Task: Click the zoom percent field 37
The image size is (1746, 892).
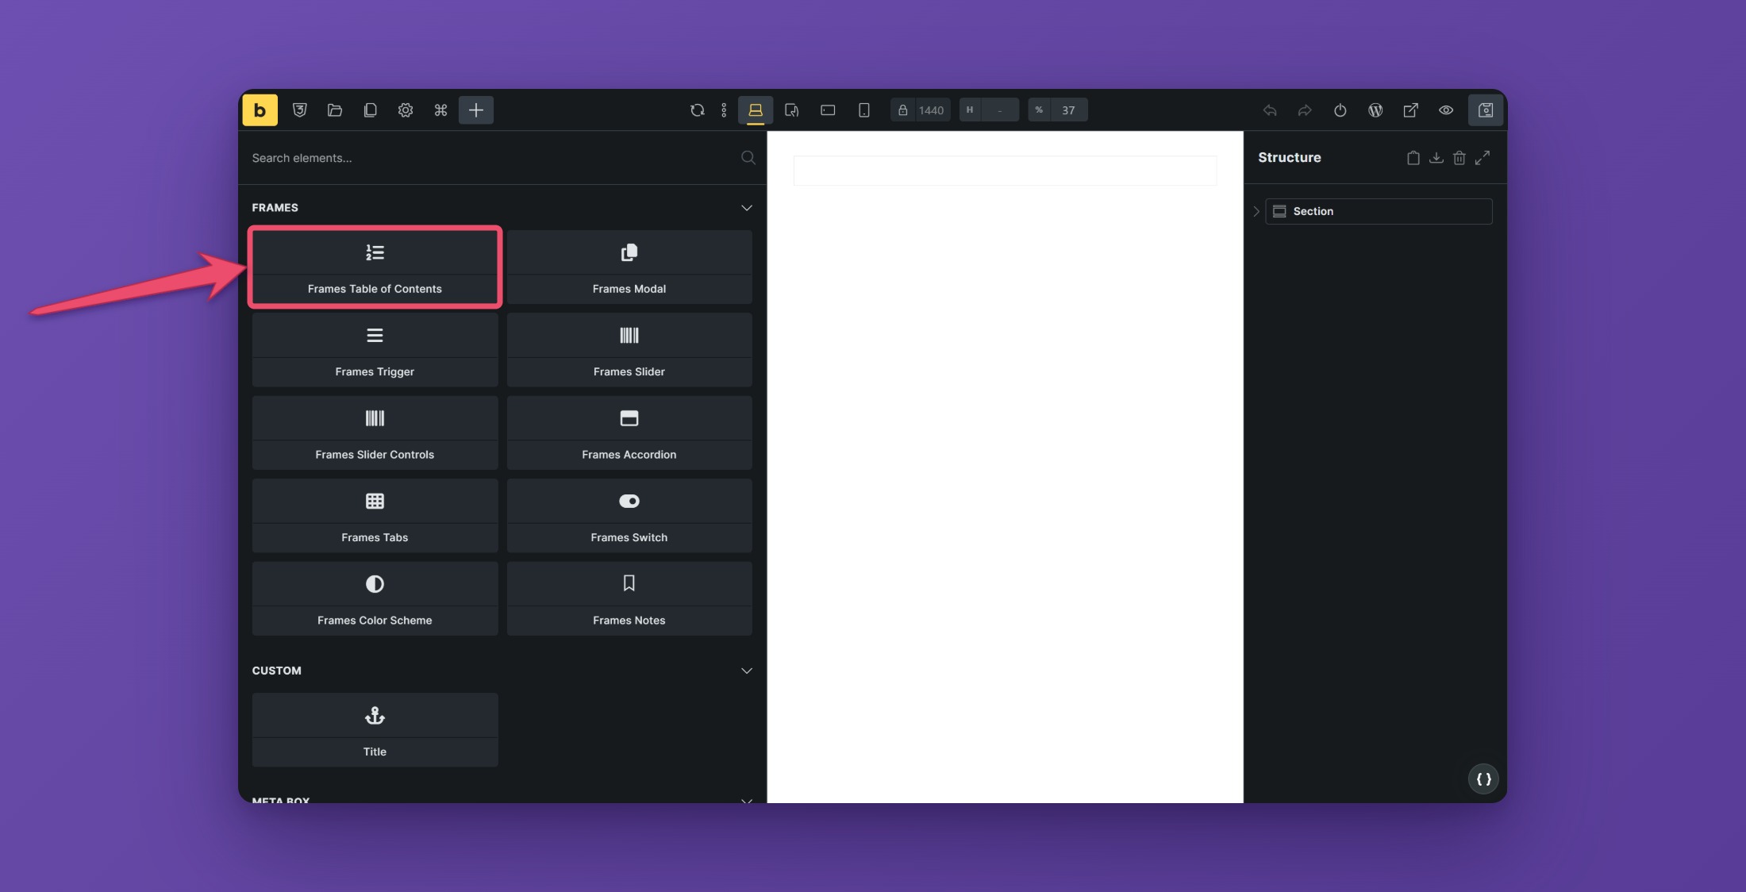Action: [1058, 110]
